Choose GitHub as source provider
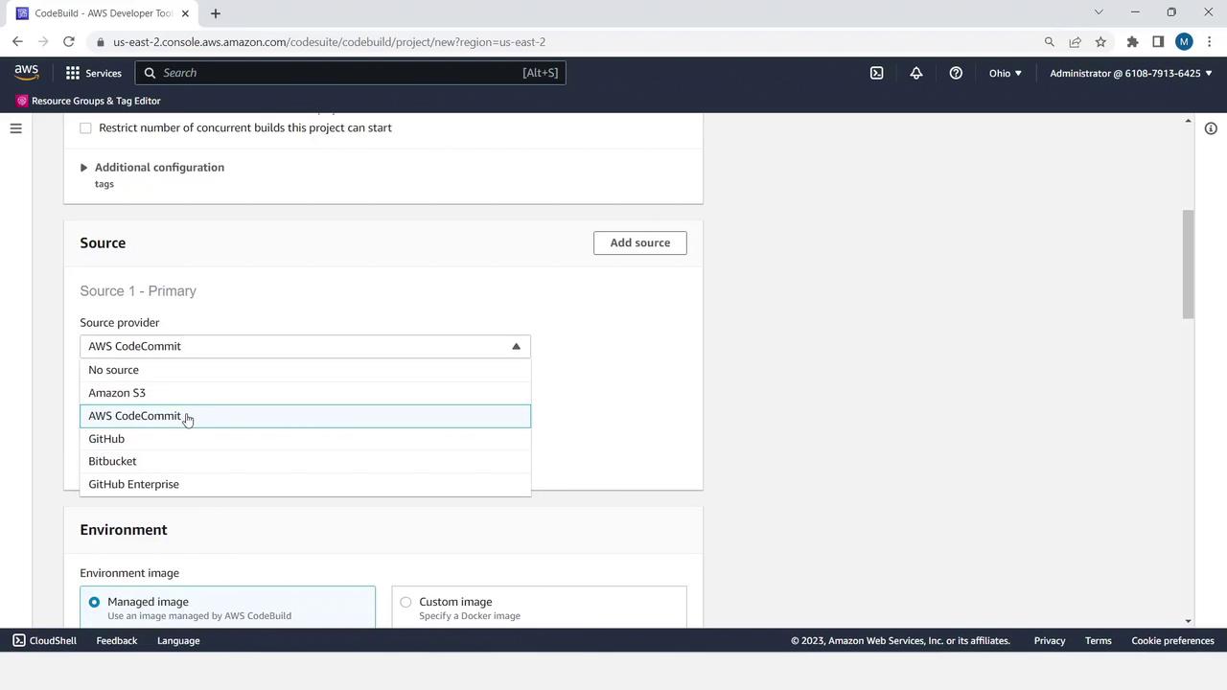 coord(305,439)
